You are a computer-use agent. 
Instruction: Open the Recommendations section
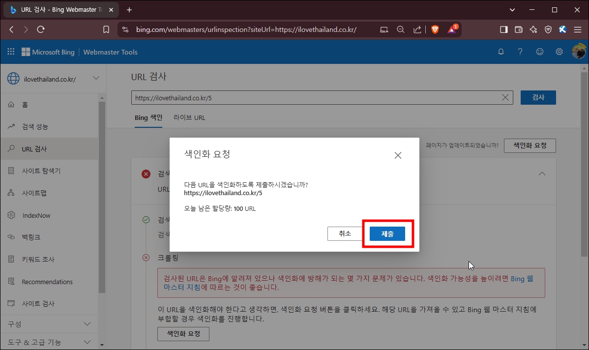pyautogui.click(x=46, y=281)
